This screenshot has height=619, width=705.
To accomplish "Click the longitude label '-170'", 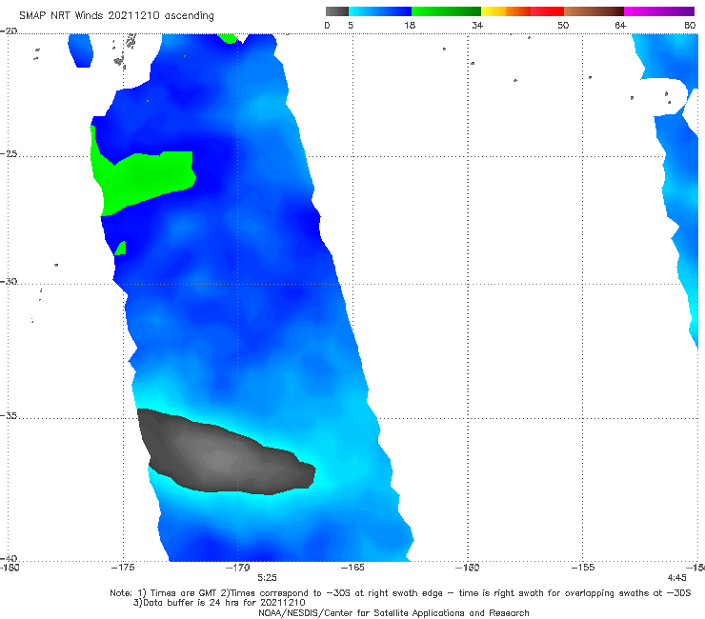I will pos(237,568).
